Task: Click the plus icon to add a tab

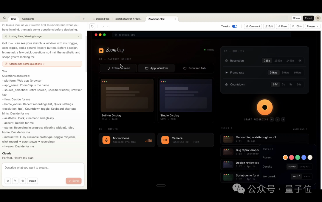Action: [83, 19]
